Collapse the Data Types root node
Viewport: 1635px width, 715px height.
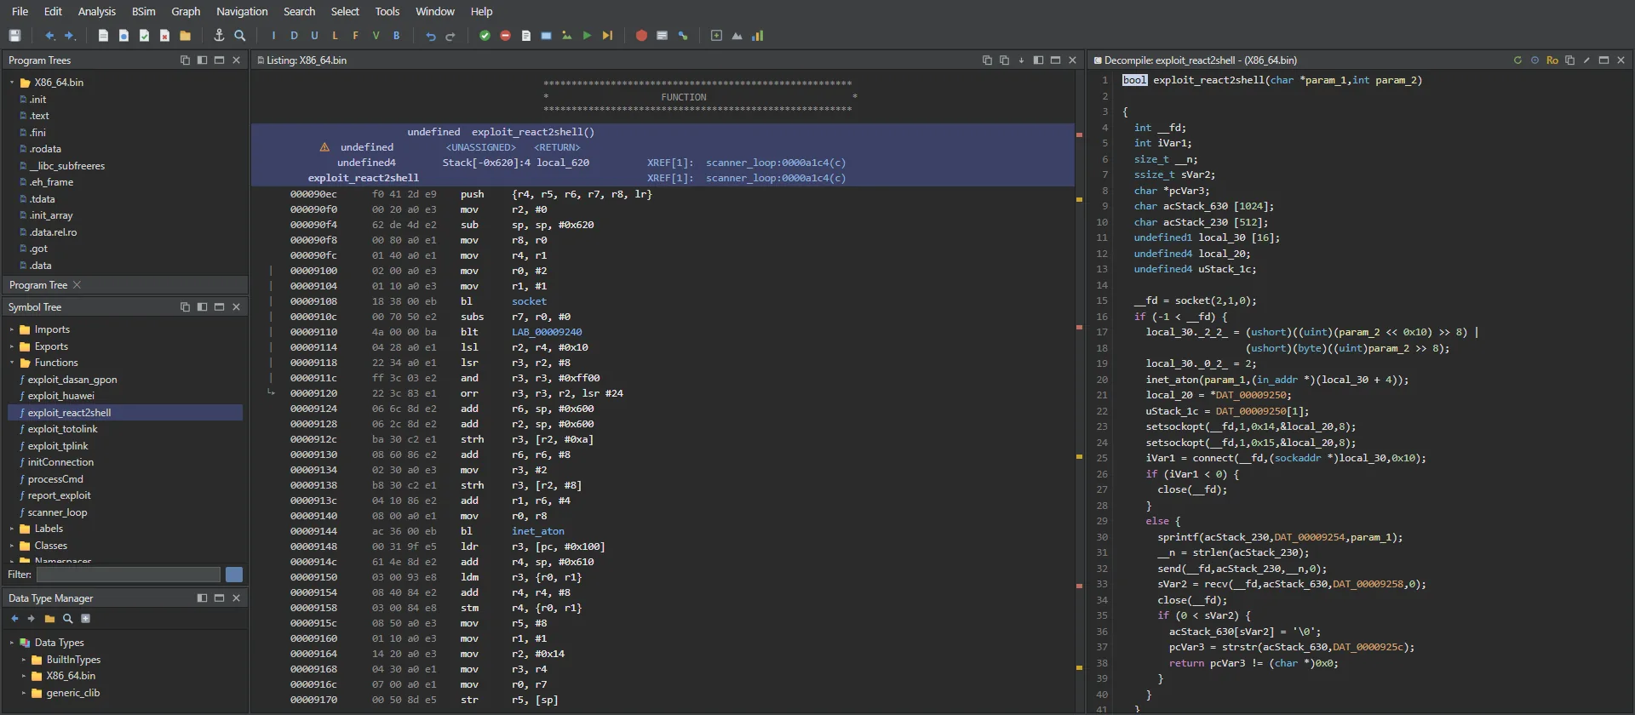12,643
